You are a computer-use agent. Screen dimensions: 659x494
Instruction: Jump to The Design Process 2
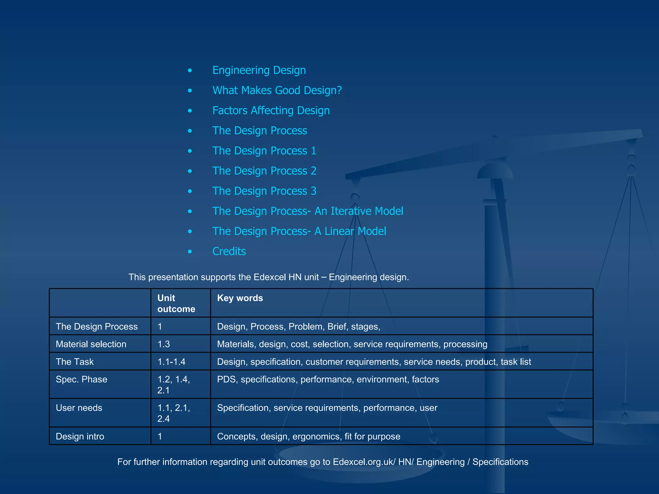(x=264, y=171)
